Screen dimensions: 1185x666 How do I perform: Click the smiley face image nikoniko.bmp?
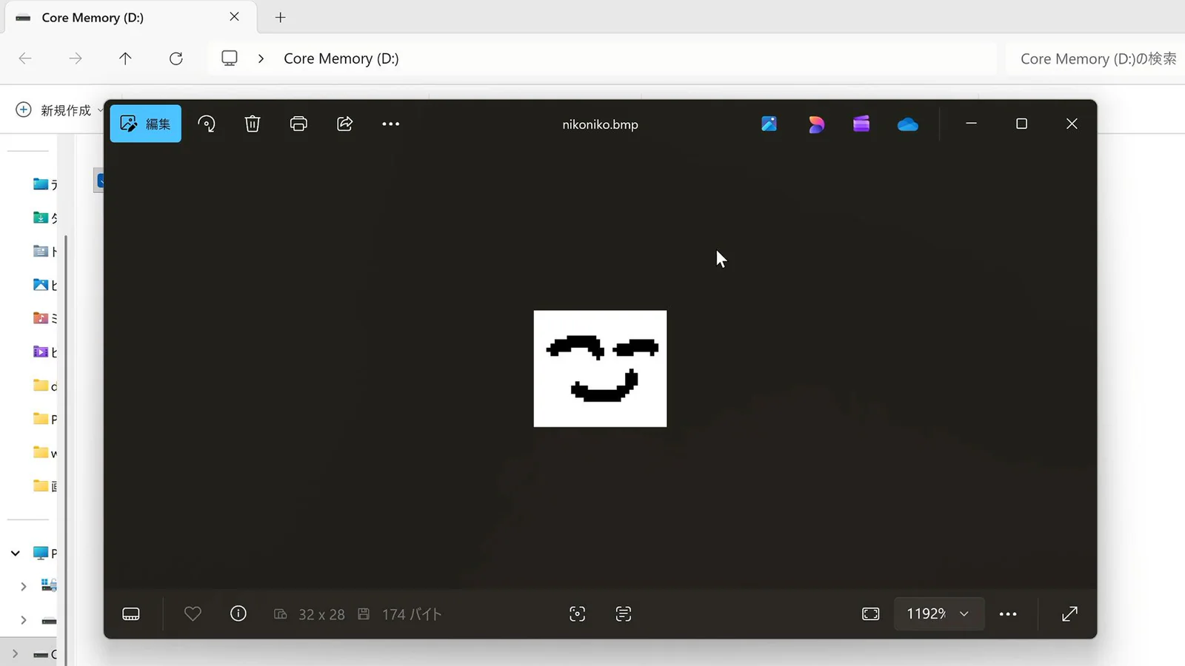(x=600, y=369)
